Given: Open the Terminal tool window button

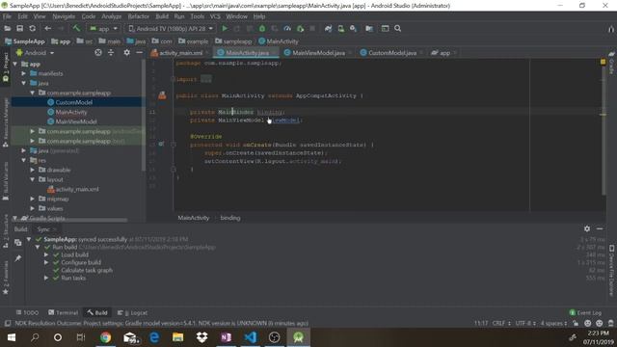Looking at the screenshot, I should click(63, 312).
